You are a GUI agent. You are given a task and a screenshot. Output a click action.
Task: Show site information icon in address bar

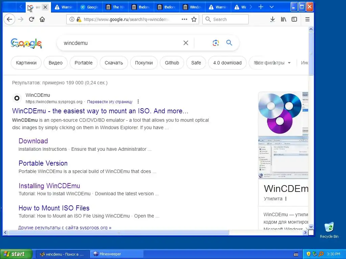tap(72, 19)
